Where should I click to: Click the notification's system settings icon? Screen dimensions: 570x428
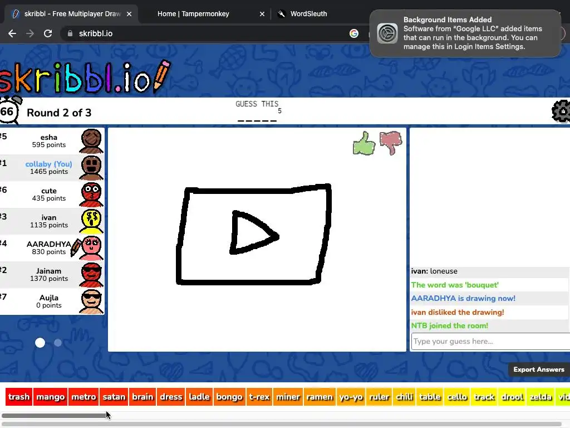click(x=387, y=33)
